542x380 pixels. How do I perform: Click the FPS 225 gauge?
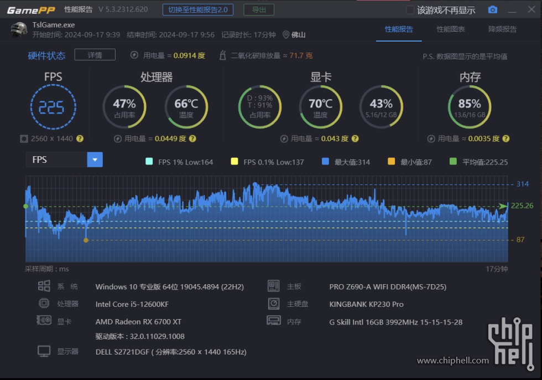click(x=53, y=107)
